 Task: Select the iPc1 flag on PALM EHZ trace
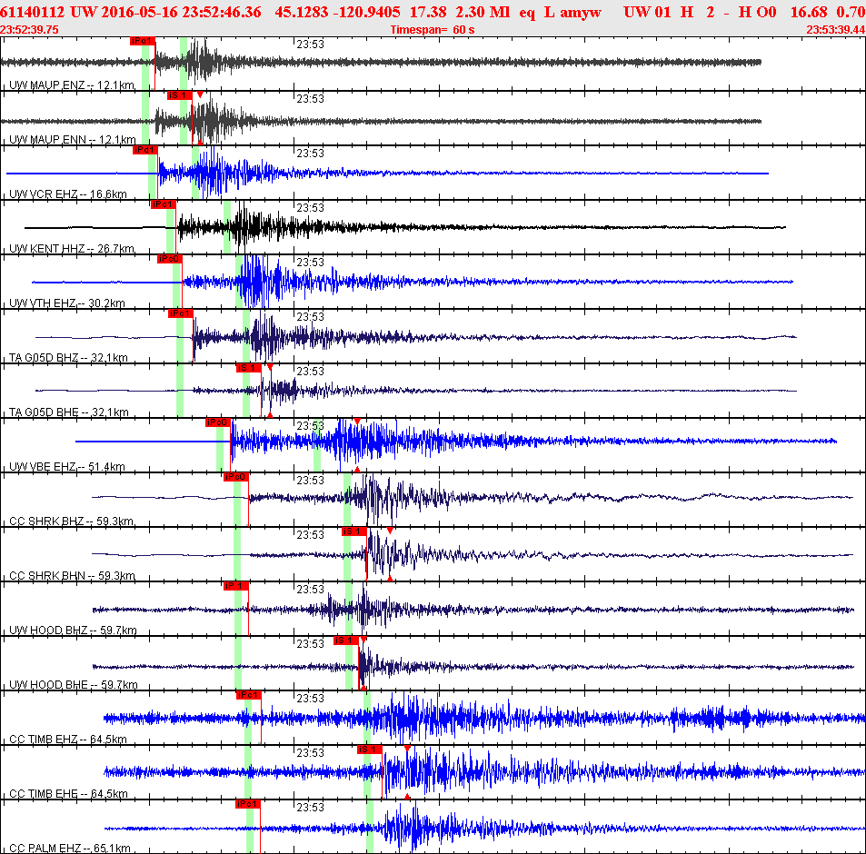[247, 804]
